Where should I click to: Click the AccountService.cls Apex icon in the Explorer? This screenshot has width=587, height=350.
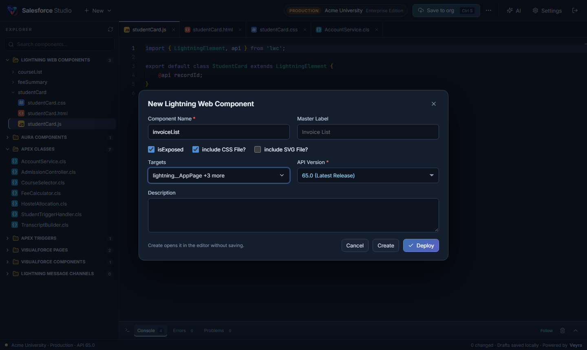[15, 161]
